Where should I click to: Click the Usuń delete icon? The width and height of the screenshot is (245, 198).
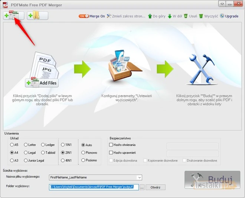coord(190,16)
